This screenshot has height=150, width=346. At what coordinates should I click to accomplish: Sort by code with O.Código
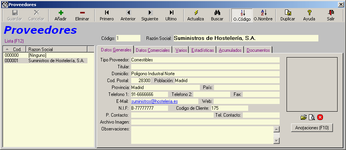[x=242, y=15]
